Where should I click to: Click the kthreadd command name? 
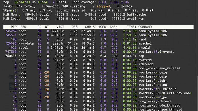click(x=146, y=64)
